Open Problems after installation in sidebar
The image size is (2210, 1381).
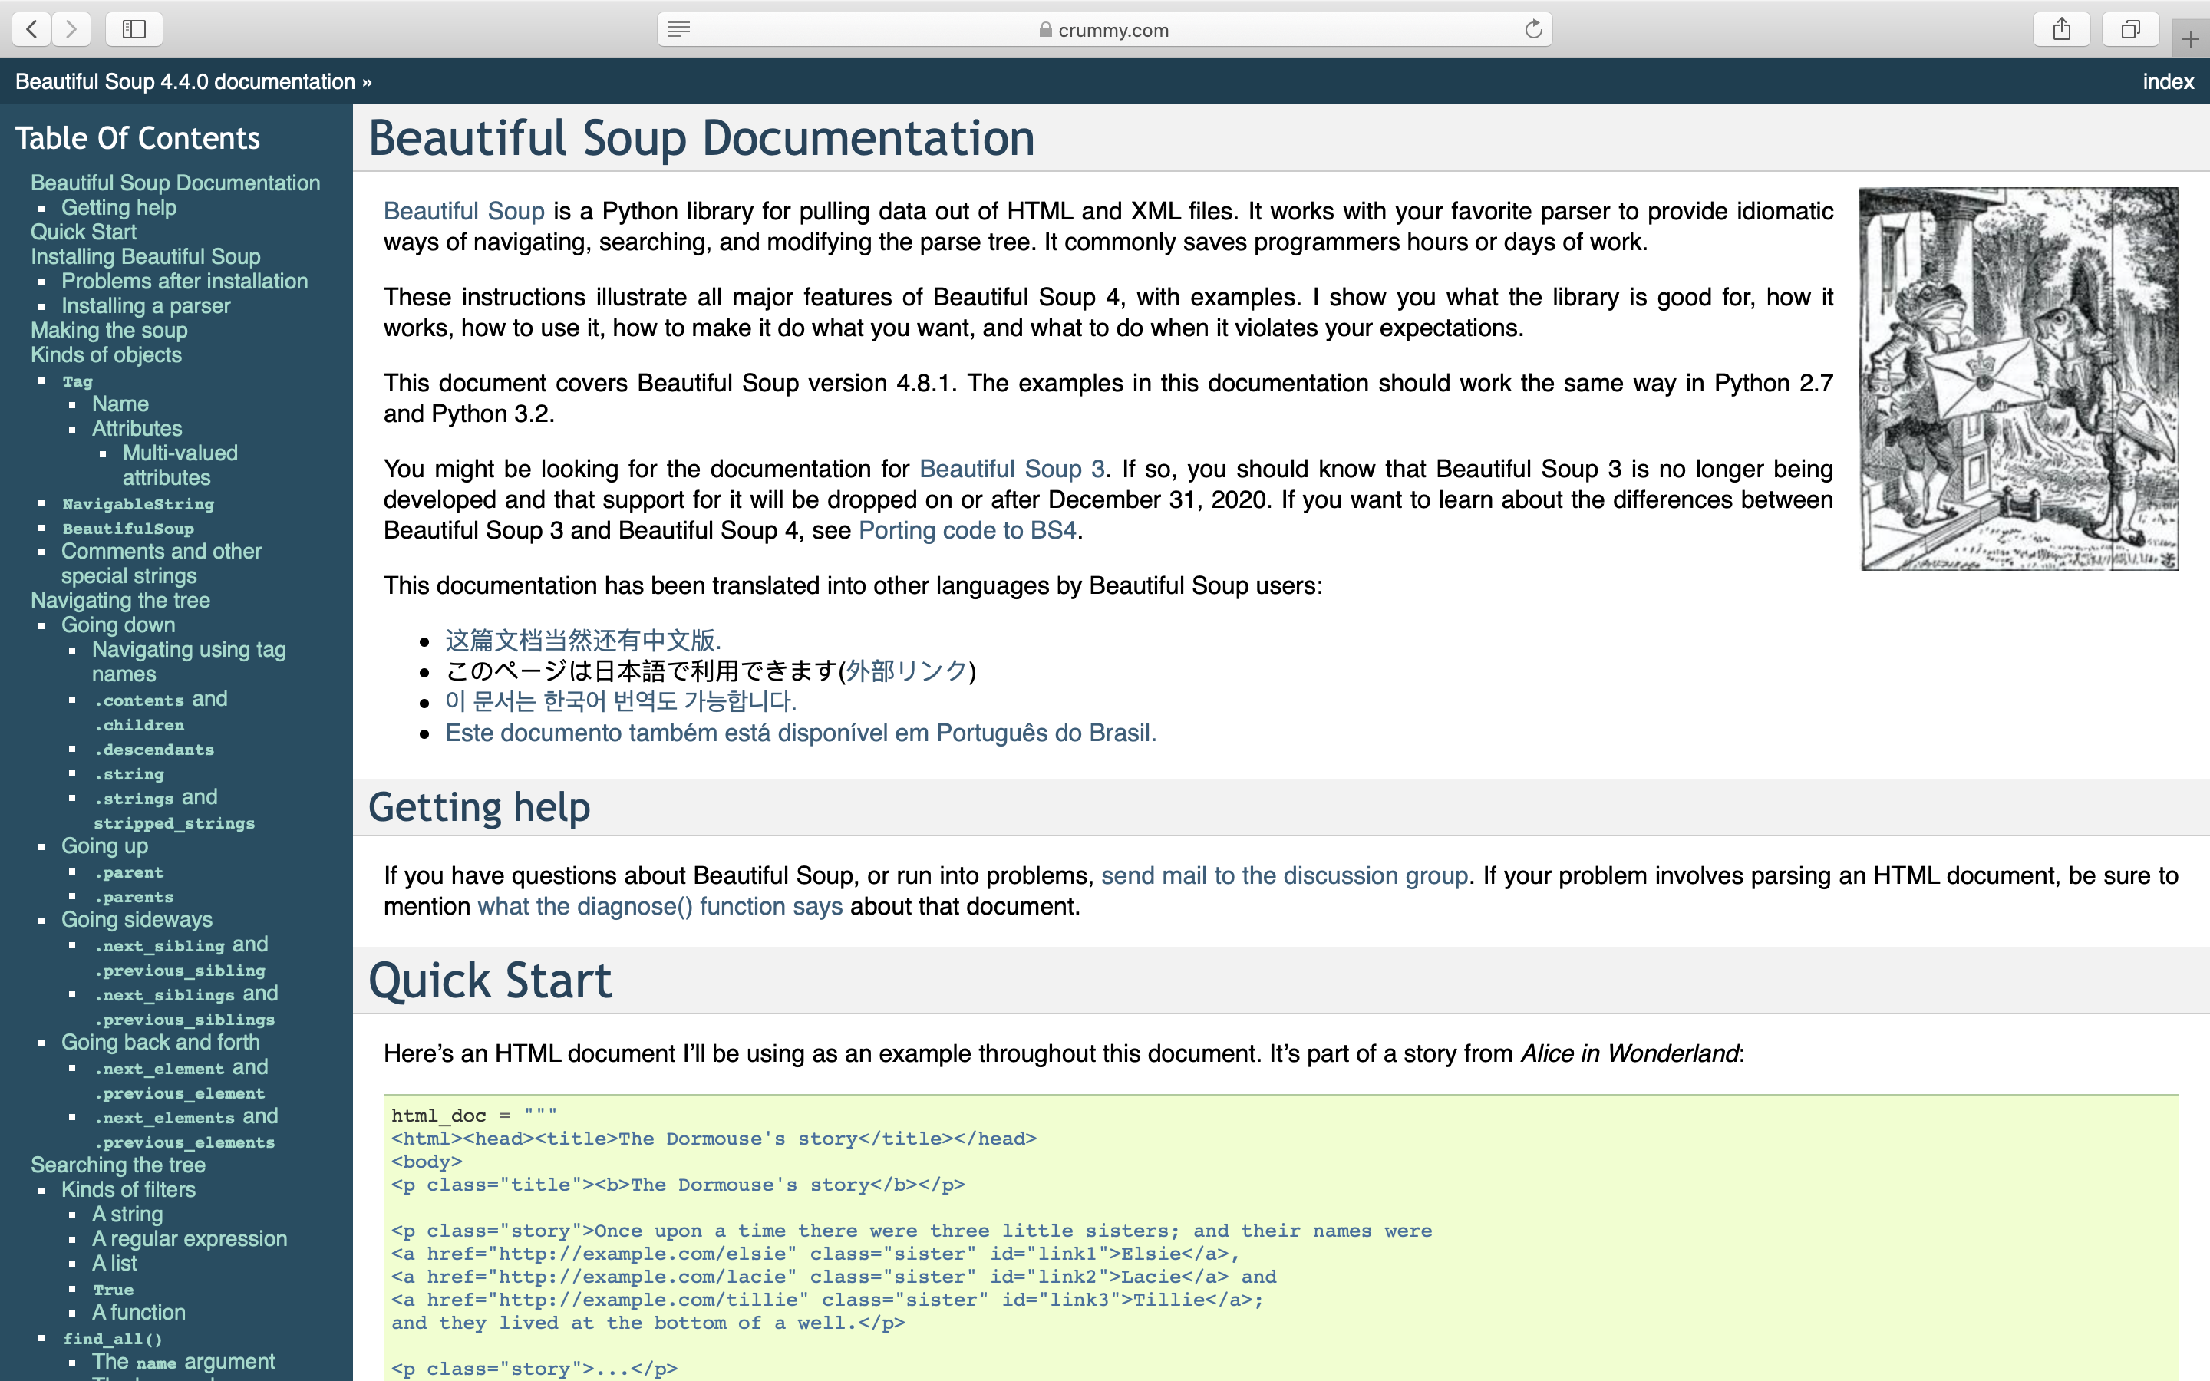[184, 282]
